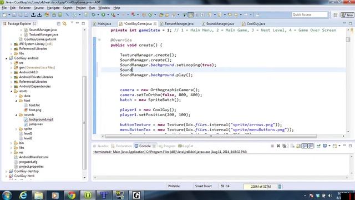Click the New file toolbar icon
This screenshot has height=200, width=355.
pos(4,15)
